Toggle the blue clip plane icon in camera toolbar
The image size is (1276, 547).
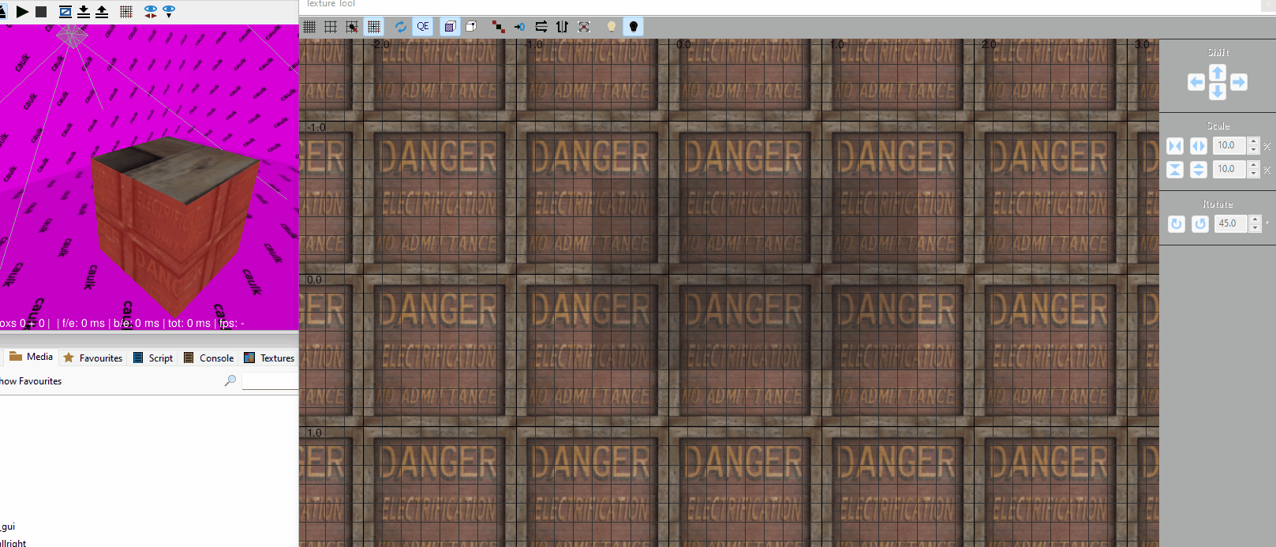click(x=65, y=12)
